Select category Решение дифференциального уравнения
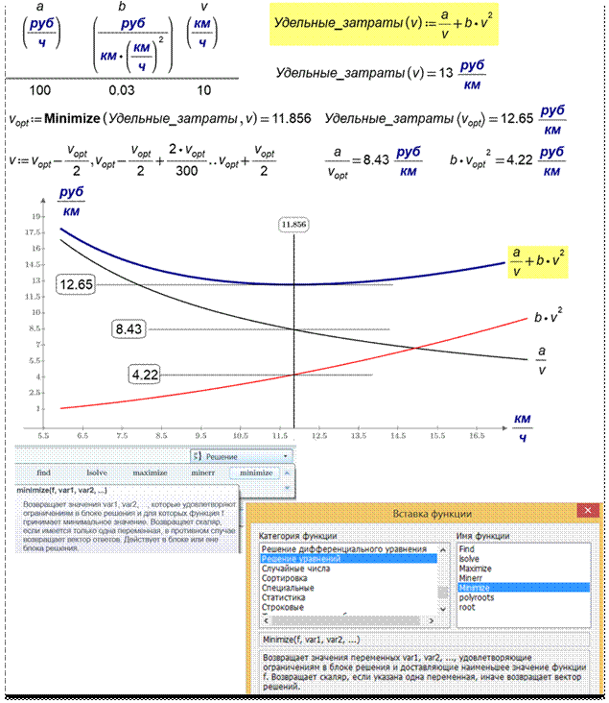Screen dimensions: 609x703 [344, 548]
